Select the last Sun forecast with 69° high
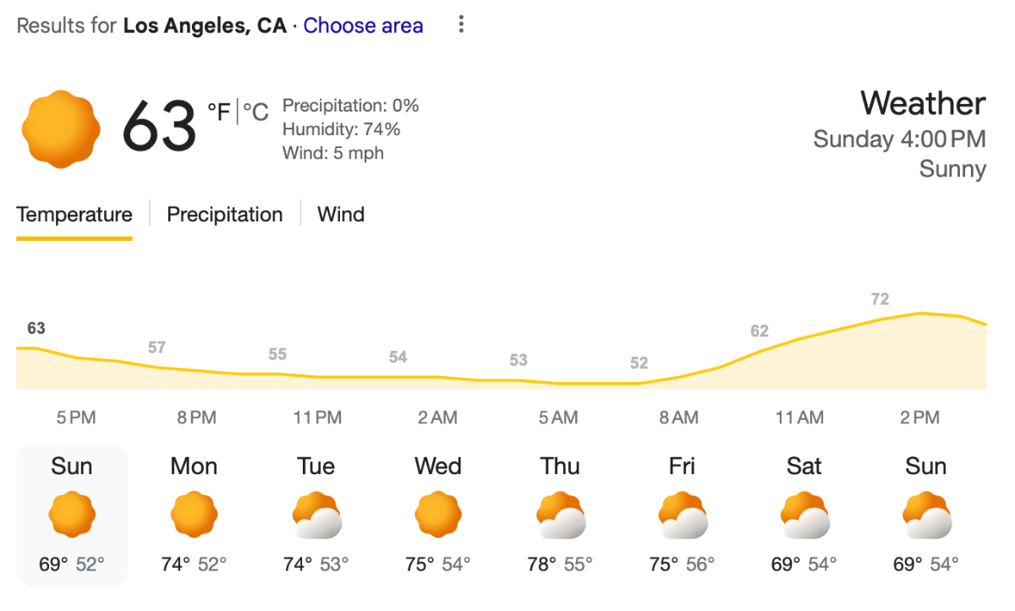 [x=926, y=514]
